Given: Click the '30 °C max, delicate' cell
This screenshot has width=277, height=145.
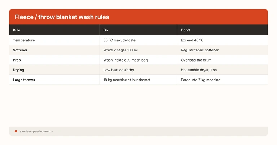Looking at the screenshot, I should 119,40.
